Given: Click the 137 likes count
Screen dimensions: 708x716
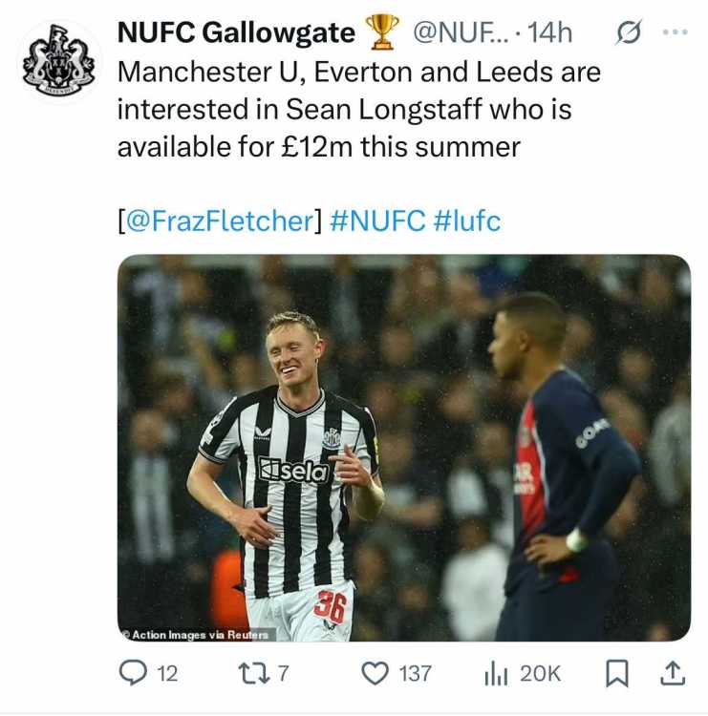Looking at the screenshot, I should tap(415, 674).
